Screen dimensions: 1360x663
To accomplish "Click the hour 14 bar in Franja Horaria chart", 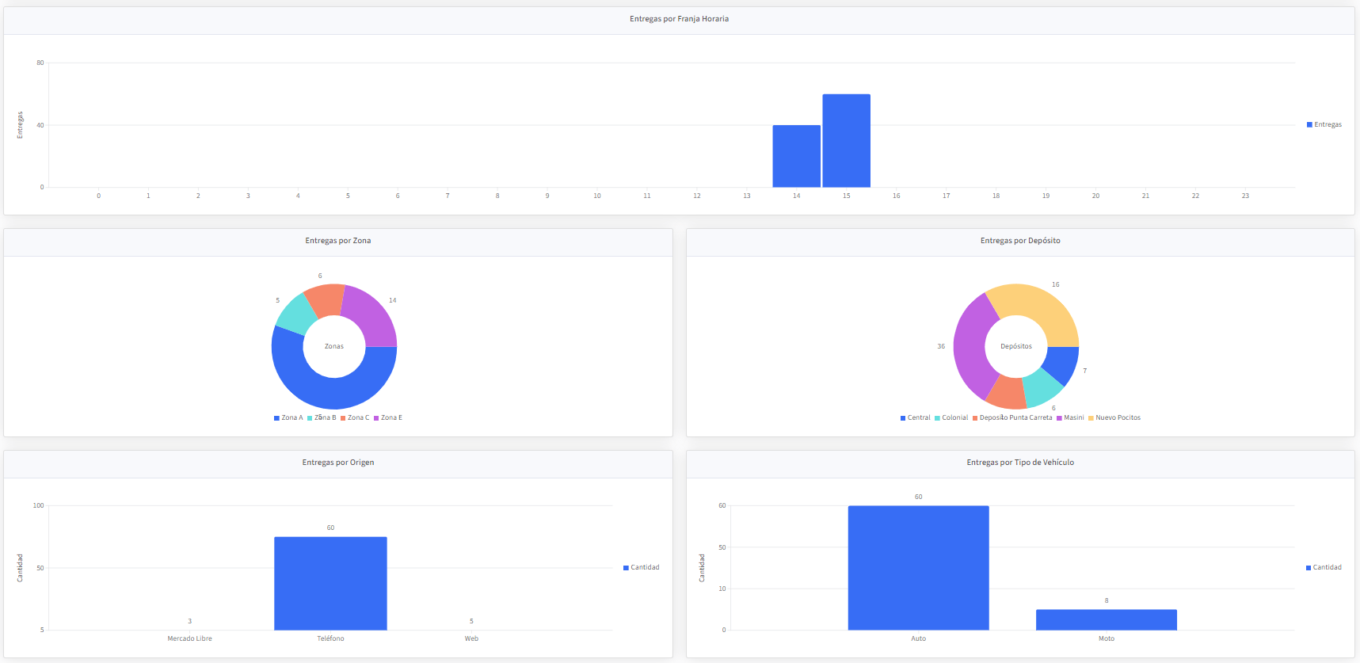I will [796, 156].
